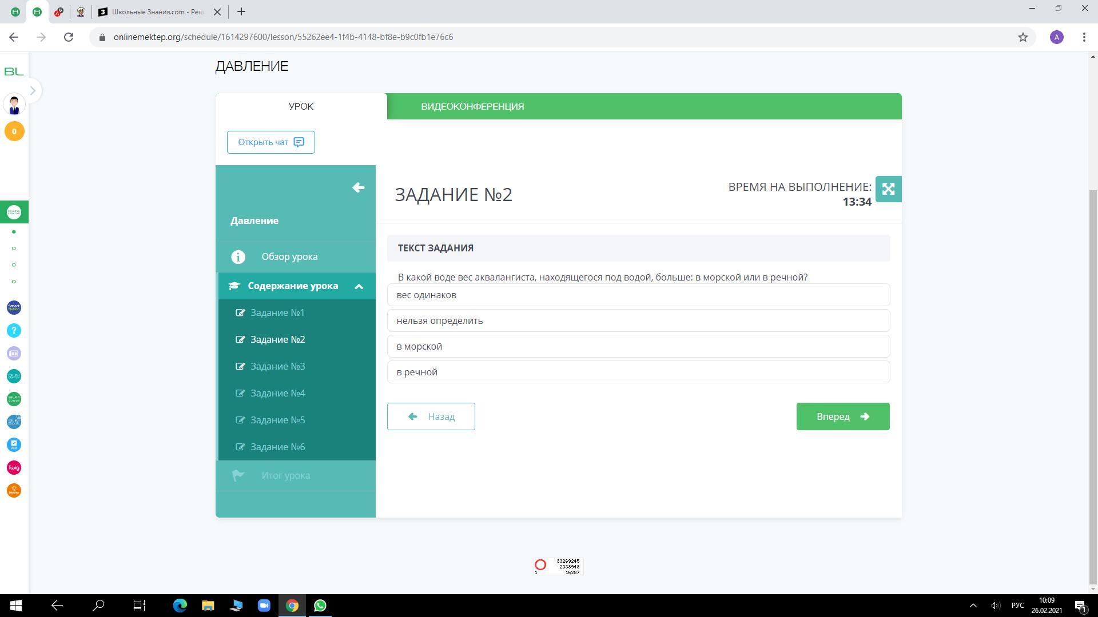Expand left sidebar with chevron arrow
This screenshot has width=1098, height=617.
pyautogui.click(x=33, y=90)
